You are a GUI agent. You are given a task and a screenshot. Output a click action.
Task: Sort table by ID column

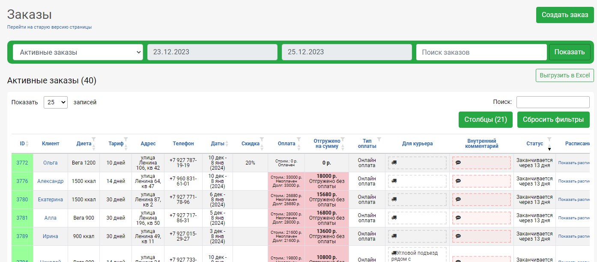coord(22,144)
